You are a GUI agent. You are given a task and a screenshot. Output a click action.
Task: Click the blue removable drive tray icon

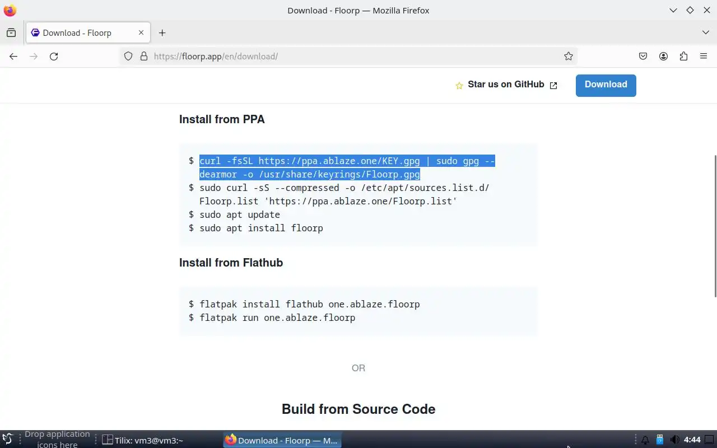coord(660,440)
